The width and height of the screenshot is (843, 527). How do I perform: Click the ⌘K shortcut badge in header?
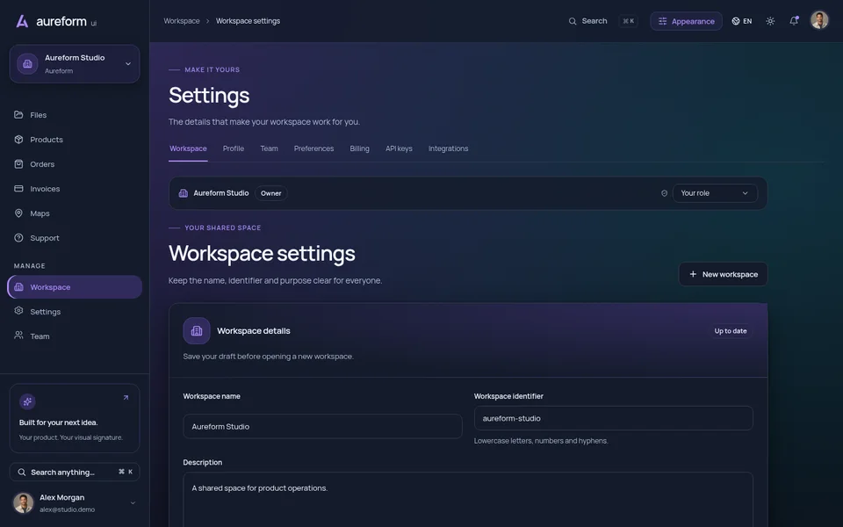[x=628, y=21]
